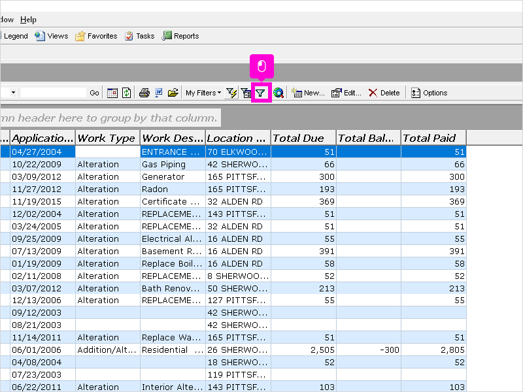This screenshot has height=392, width=523.
Task: Click the Work Des... column header
Action: coord(173,138)
